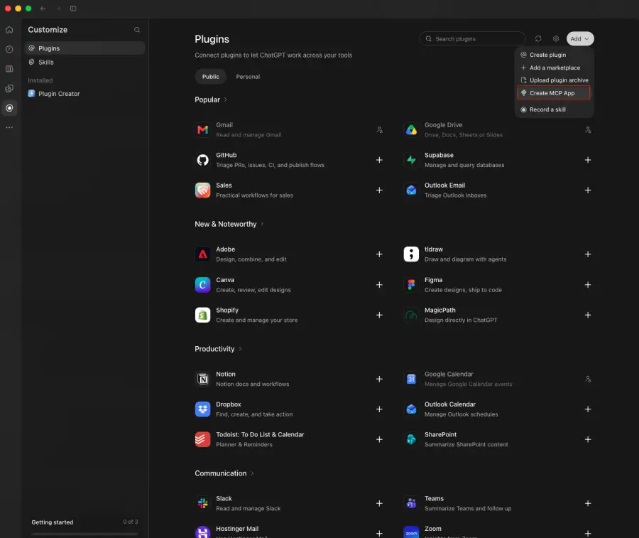Toggle the sidebar panel icon in title bar
The image size is (639, 538).
[x=73, y=9]
